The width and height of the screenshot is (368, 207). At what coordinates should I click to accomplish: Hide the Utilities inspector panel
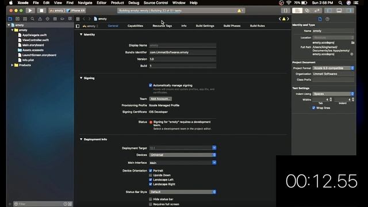pos(349,10)
